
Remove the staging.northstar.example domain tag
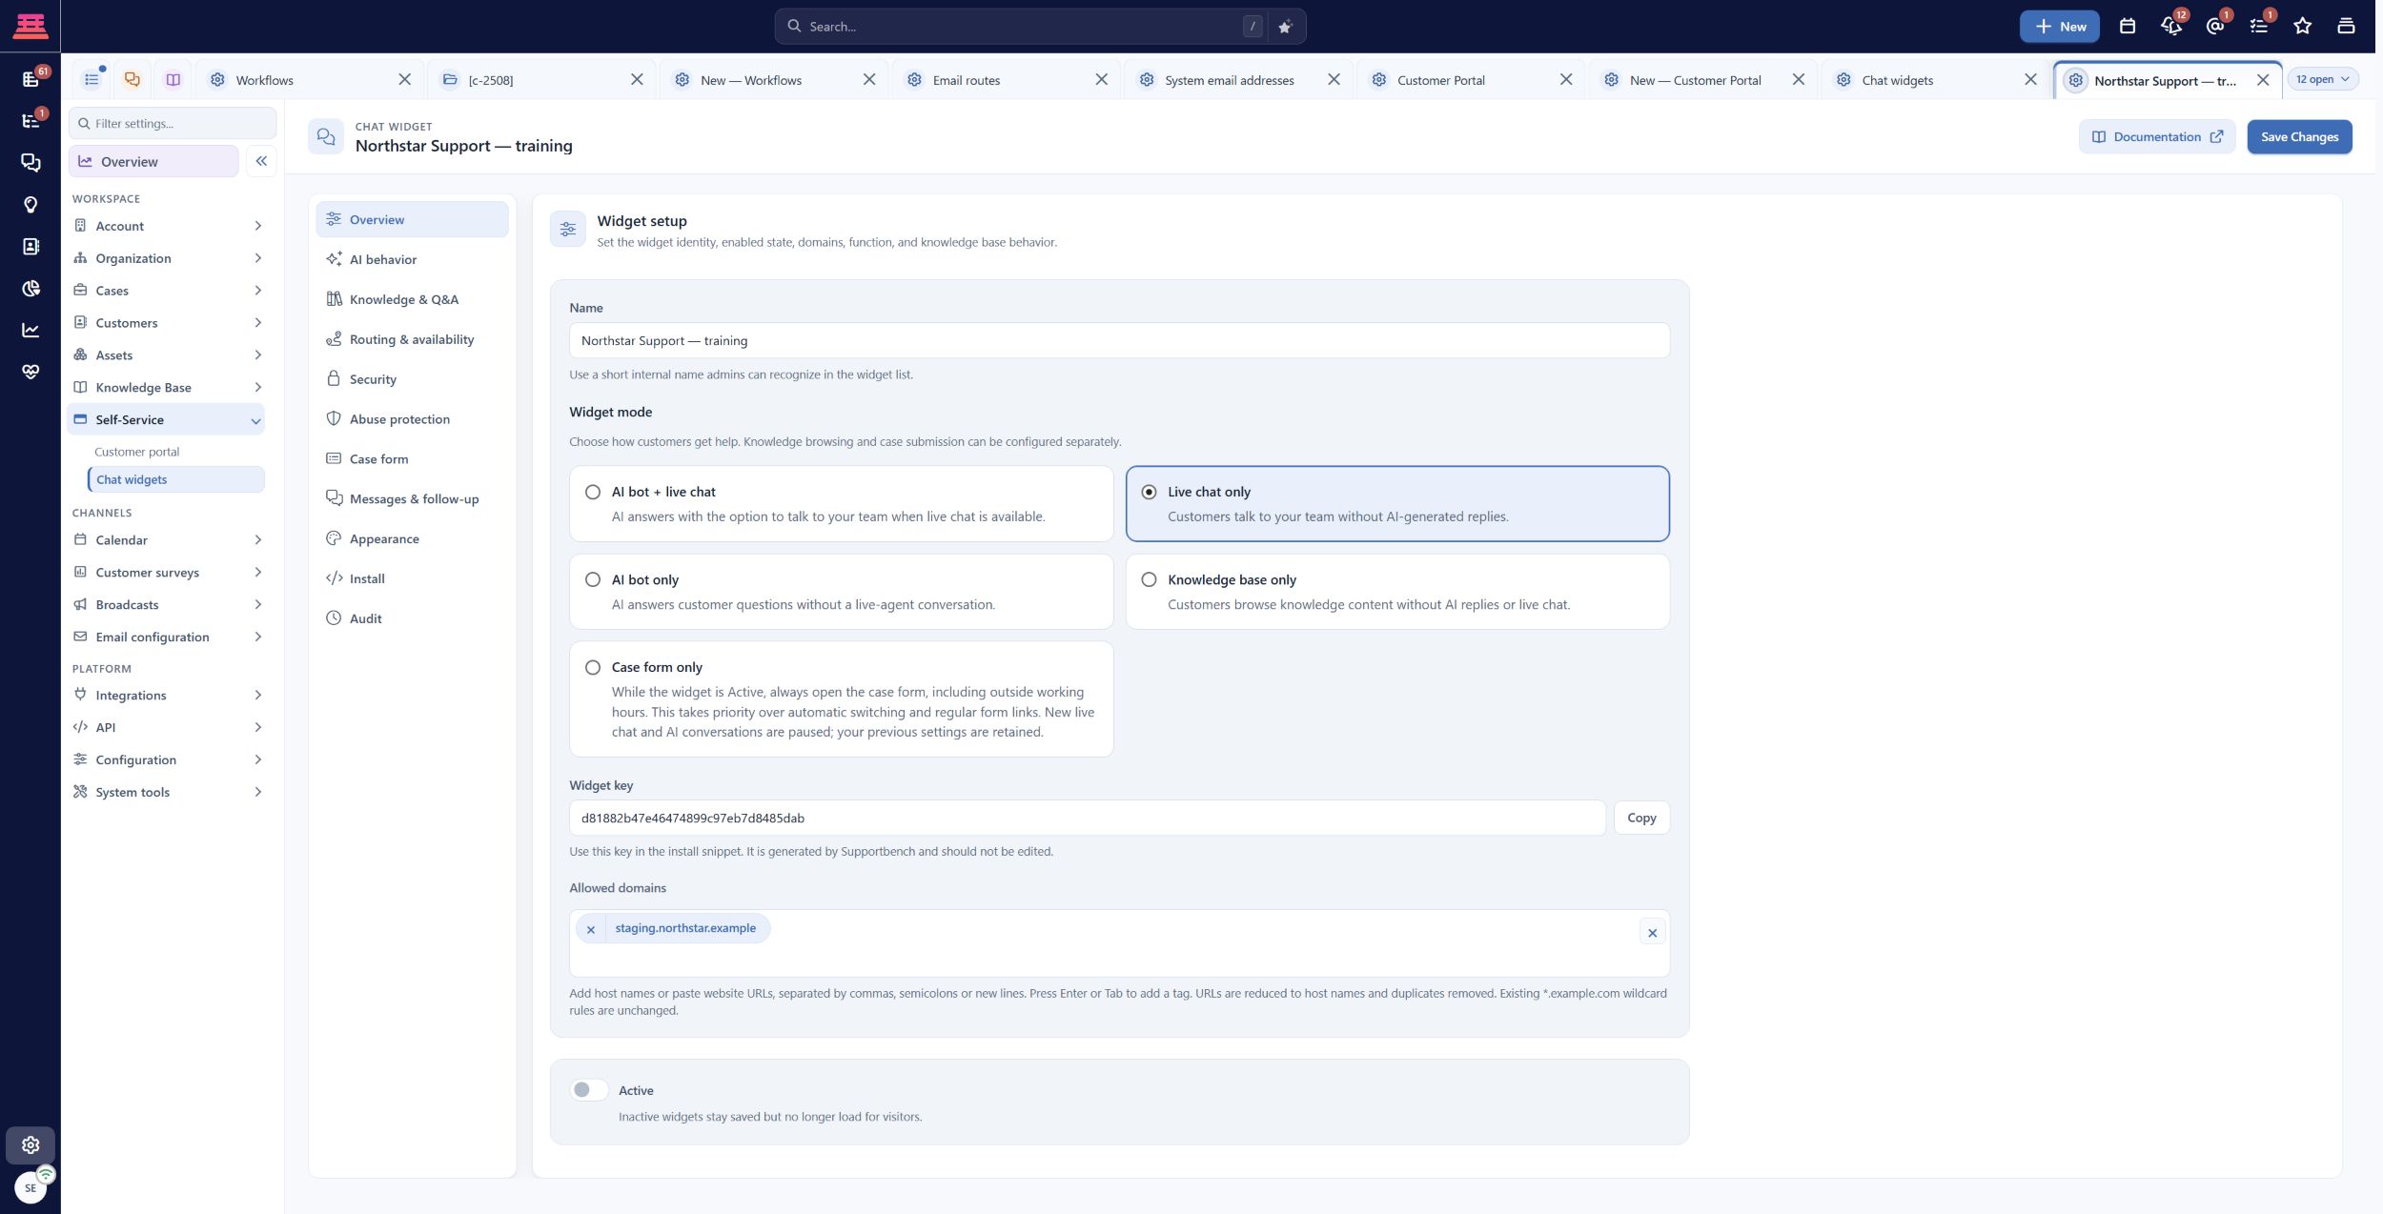tap(591, 929)
